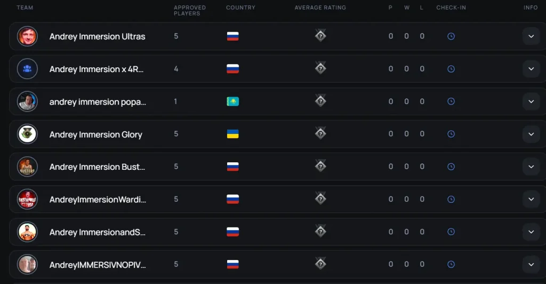
Task: Click the check-in clock for Andrey Immersion Bust row
Action: click(x=451, y=167)
